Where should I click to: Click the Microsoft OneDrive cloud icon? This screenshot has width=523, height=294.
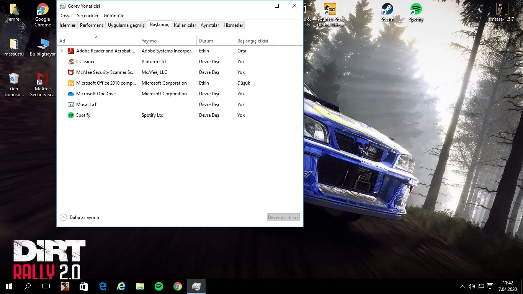(71, 94)
